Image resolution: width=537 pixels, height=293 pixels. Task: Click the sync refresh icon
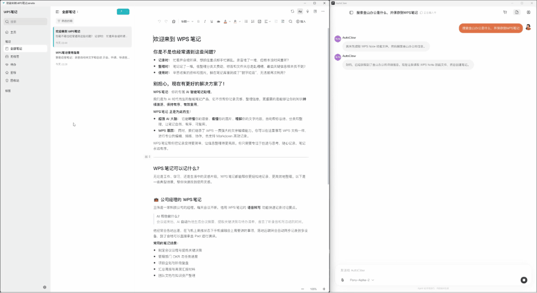tap(293, 11)
